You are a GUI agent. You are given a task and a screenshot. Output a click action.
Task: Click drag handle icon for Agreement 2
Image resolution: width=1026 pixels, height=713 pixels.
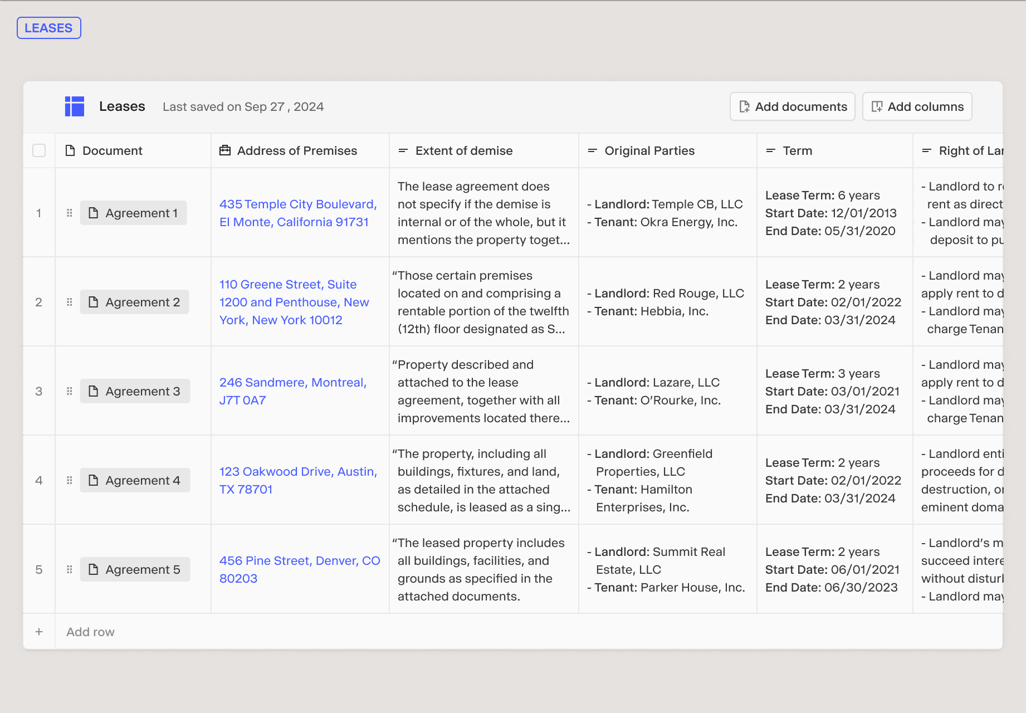[x=70, y=302]
